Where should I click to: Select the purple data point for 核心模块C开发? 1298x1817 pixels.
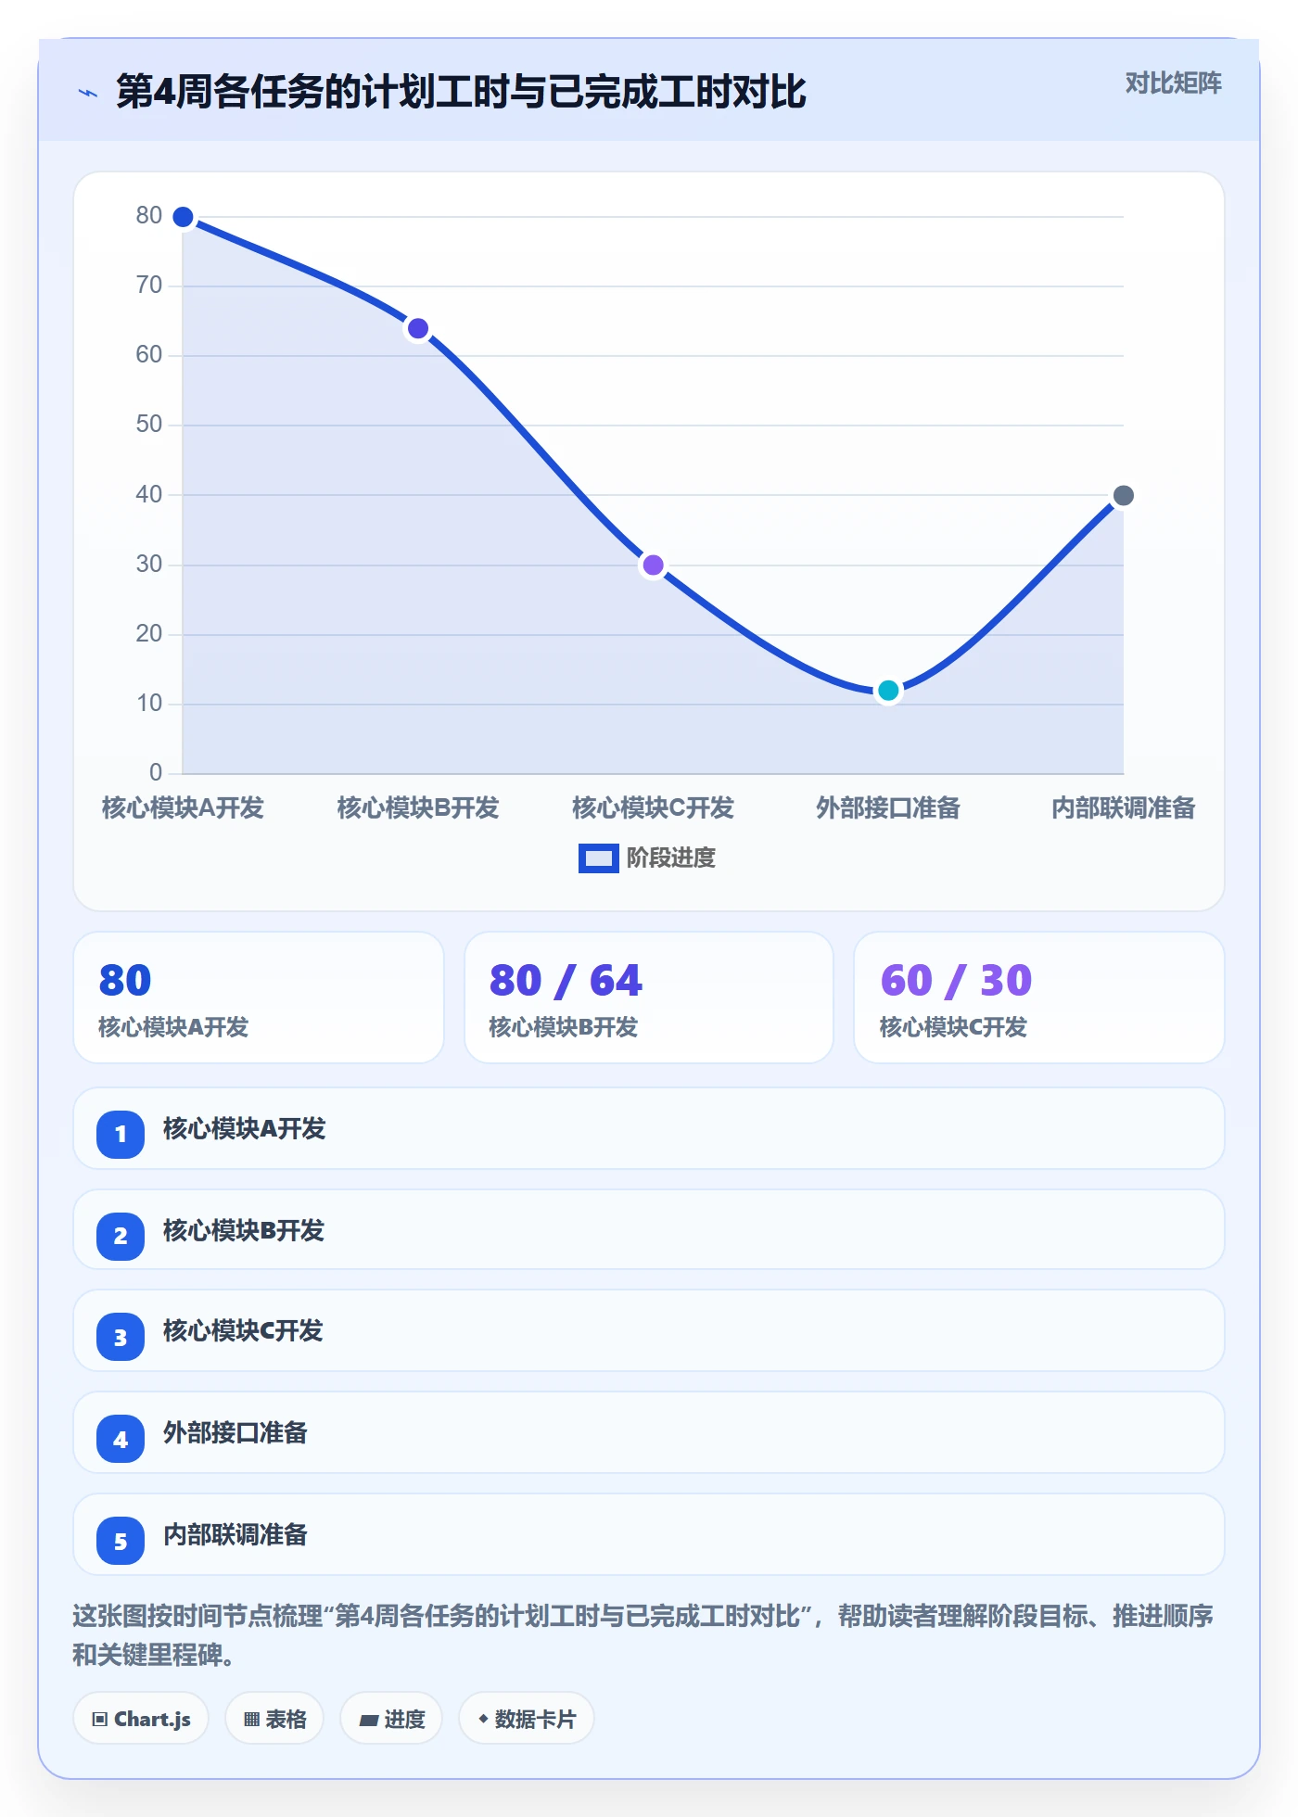tap(654, 565)
